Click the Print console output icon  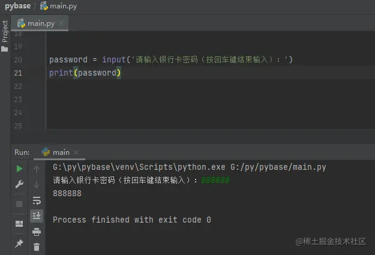click(x=37, y=232)
